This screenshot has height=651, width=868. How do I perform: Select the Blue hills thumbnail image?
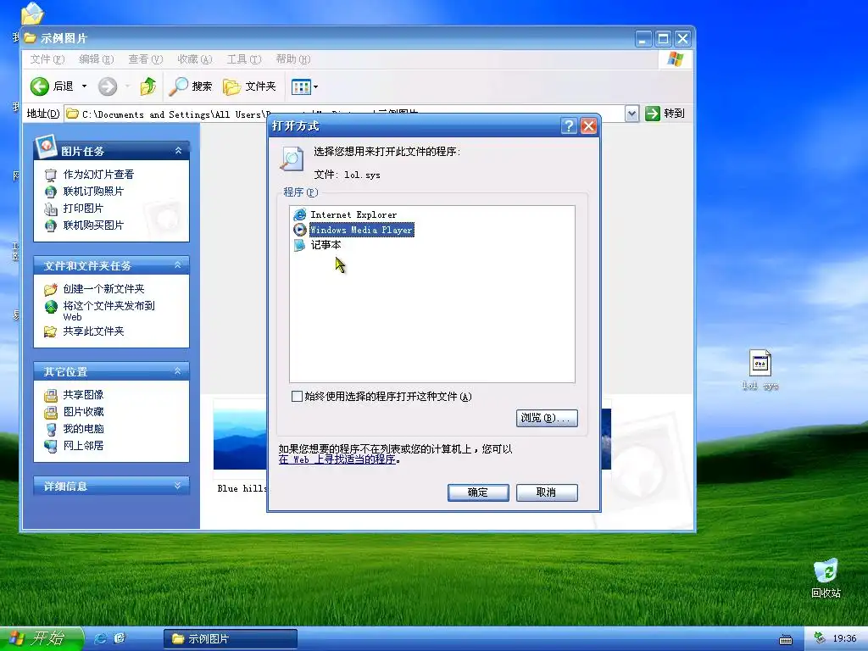[x=240, y=440]
